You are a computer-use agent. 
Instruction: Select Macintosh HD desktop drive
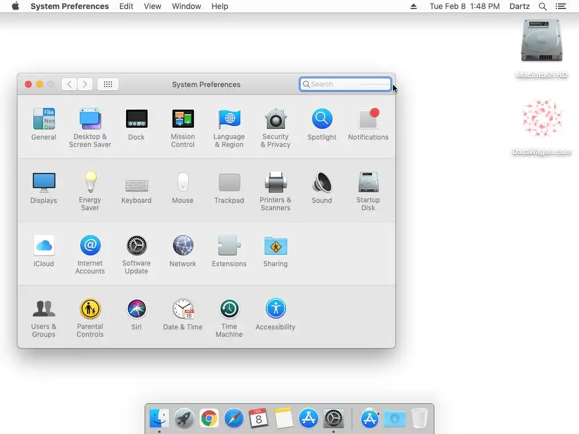[541, 49]
